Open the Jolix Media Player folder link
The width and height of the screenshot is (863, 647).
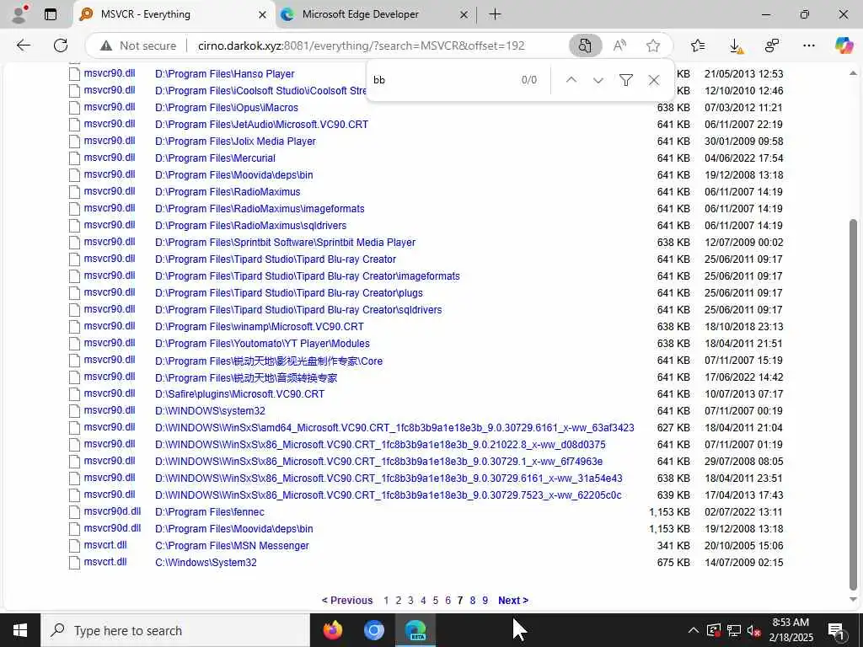point(236,141)
